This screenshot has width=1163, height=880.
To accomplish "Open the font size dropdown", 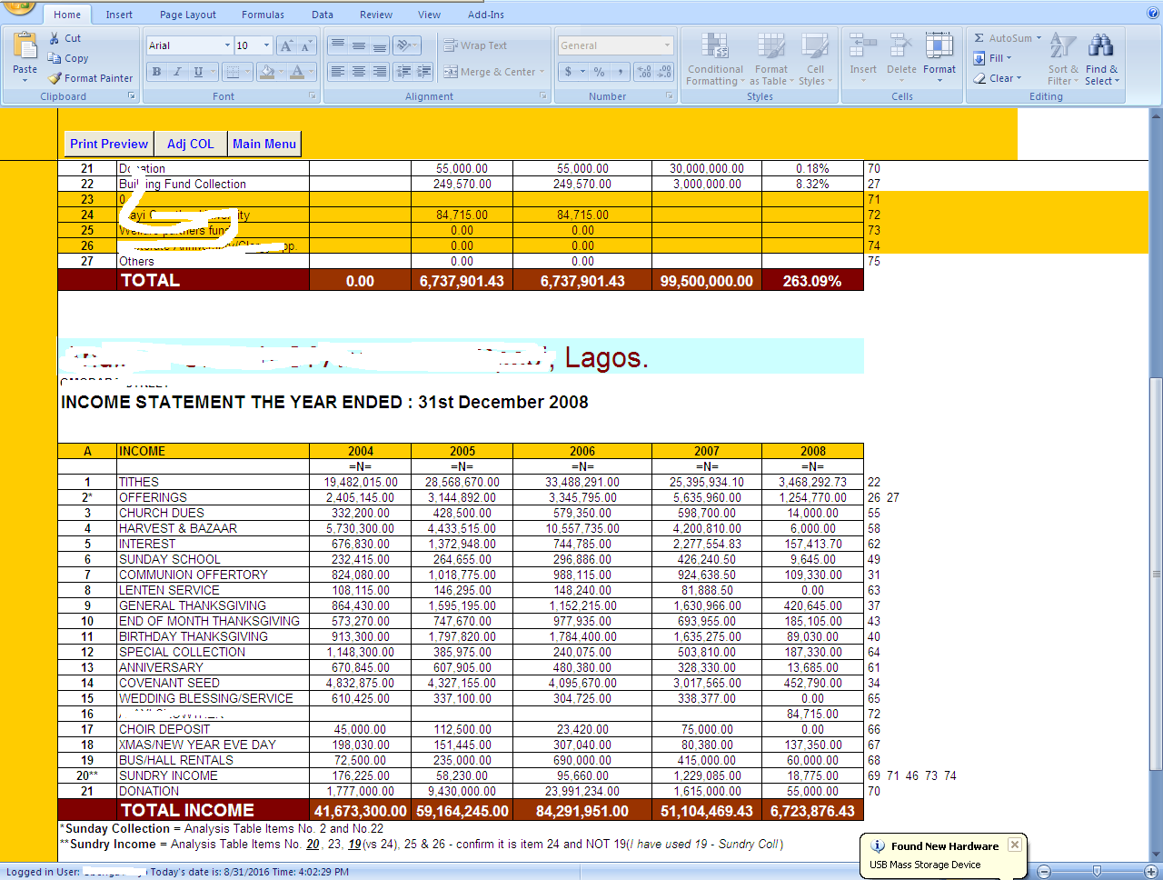I will 266,45.
